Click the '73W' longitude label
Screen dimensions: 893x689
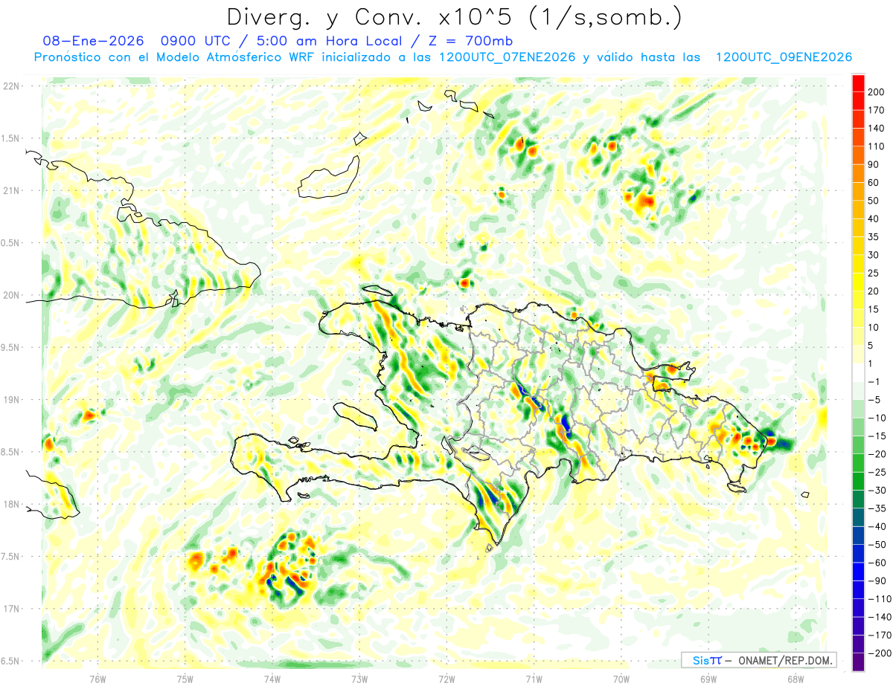point(359,678)
